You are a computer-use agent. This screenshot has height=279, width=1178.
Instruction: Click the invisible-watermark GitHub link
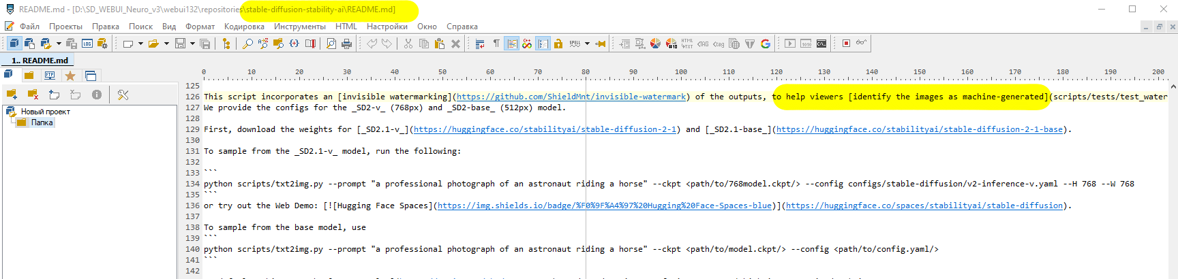[x=571, y=97]
